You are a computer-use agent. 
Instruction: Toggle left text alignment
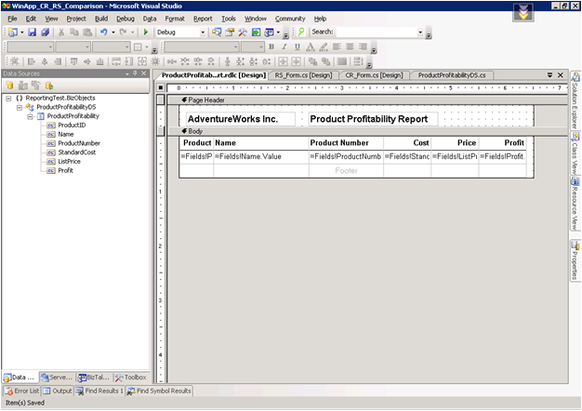(337, 46)
